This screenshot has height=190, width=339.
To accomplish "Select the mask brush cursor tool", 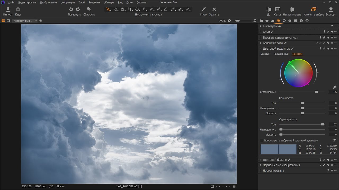I will (151, 9).
